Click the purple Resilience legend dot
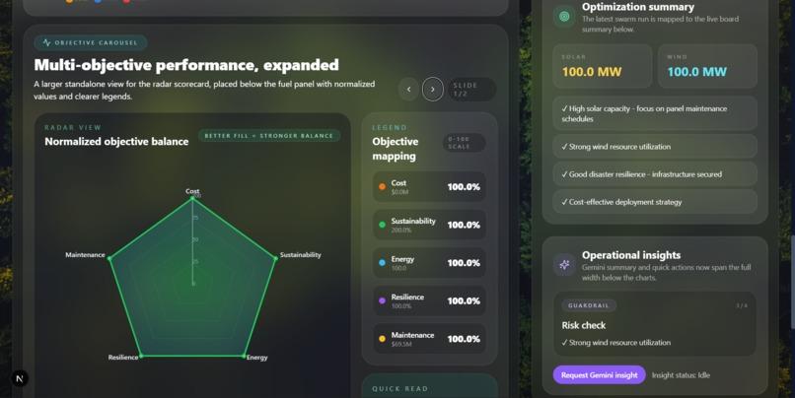 (x=383, y=300)
